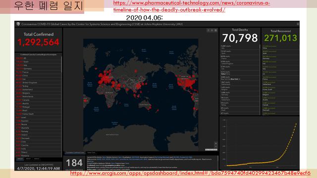Select Israel row in confirmed cases list

point(38,117)
